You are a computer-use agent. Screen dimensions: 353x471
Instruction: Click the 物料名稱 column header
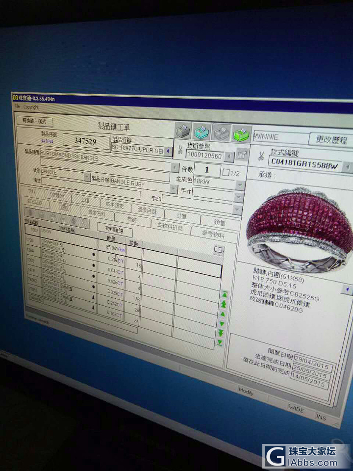point(67,230)
